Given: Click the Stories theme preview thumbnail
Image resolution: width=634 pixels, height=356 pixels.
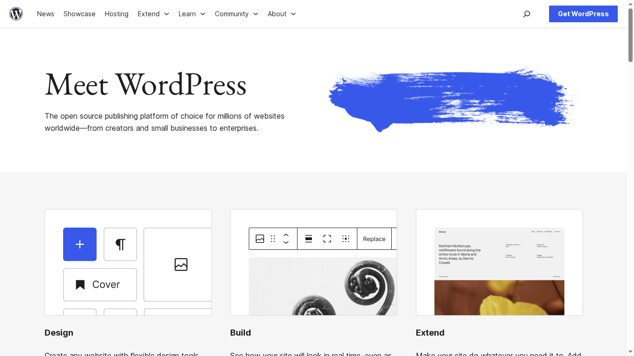Looking at the screenshot, I should [x=499, y=270].
